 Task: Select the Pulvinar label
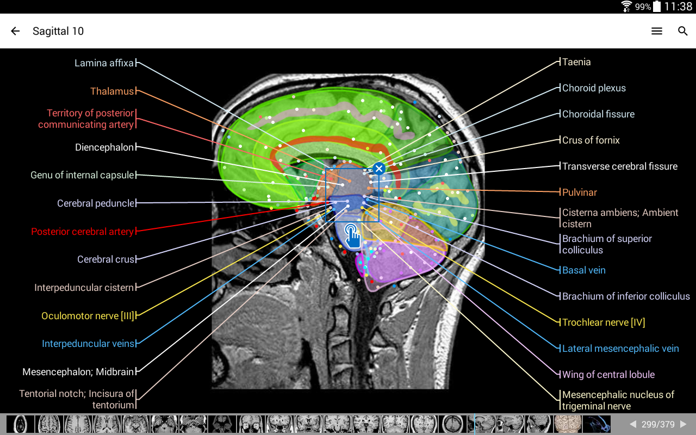[580, 192]
